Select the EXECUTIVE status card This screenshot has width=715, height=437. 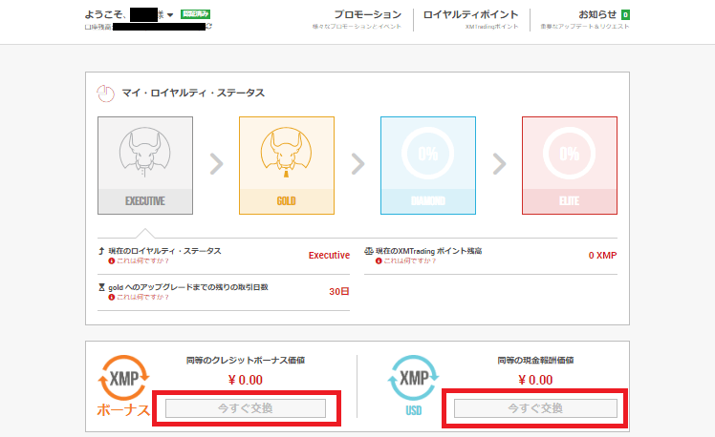tap(145, 165)
